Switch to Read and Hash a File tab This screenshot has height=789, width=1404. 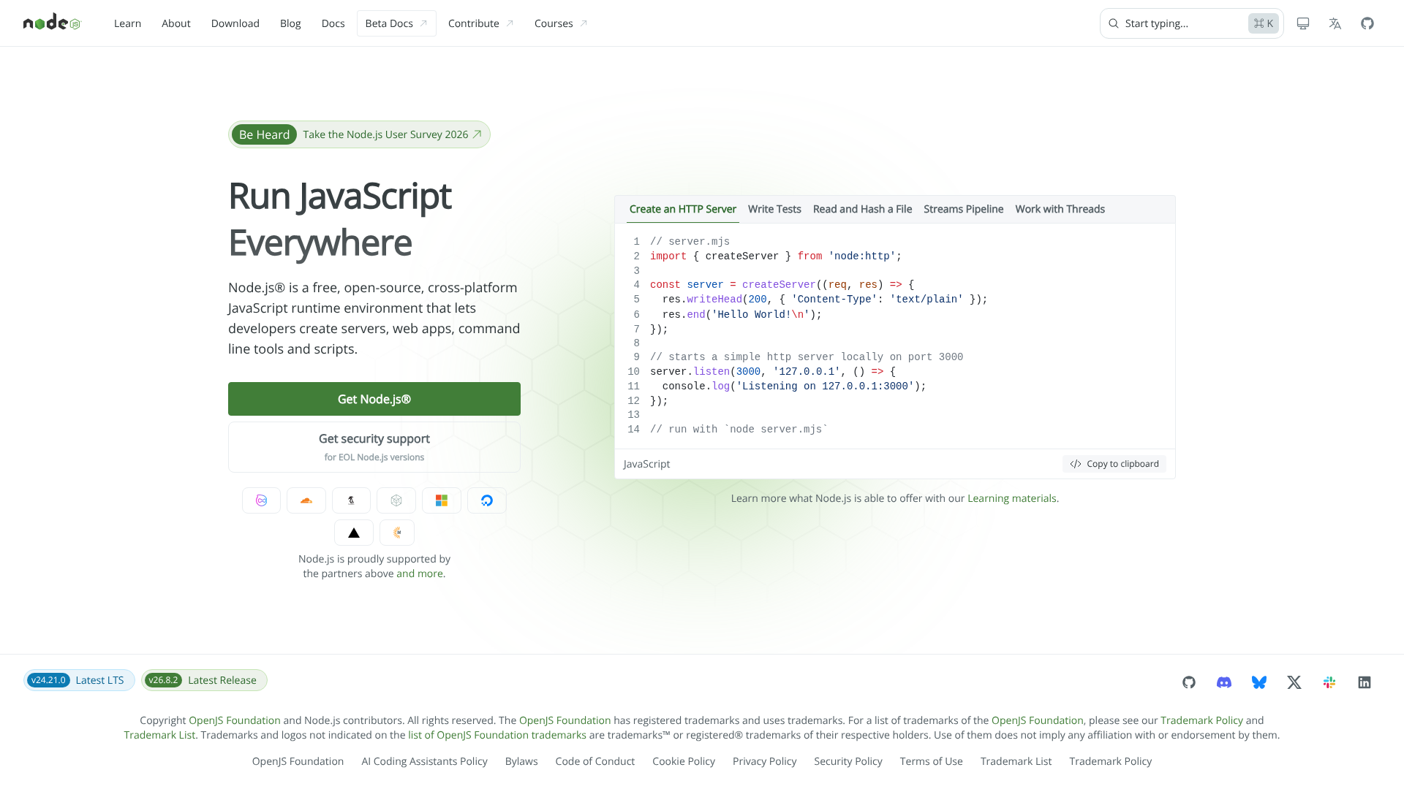(x=862, y=209)
